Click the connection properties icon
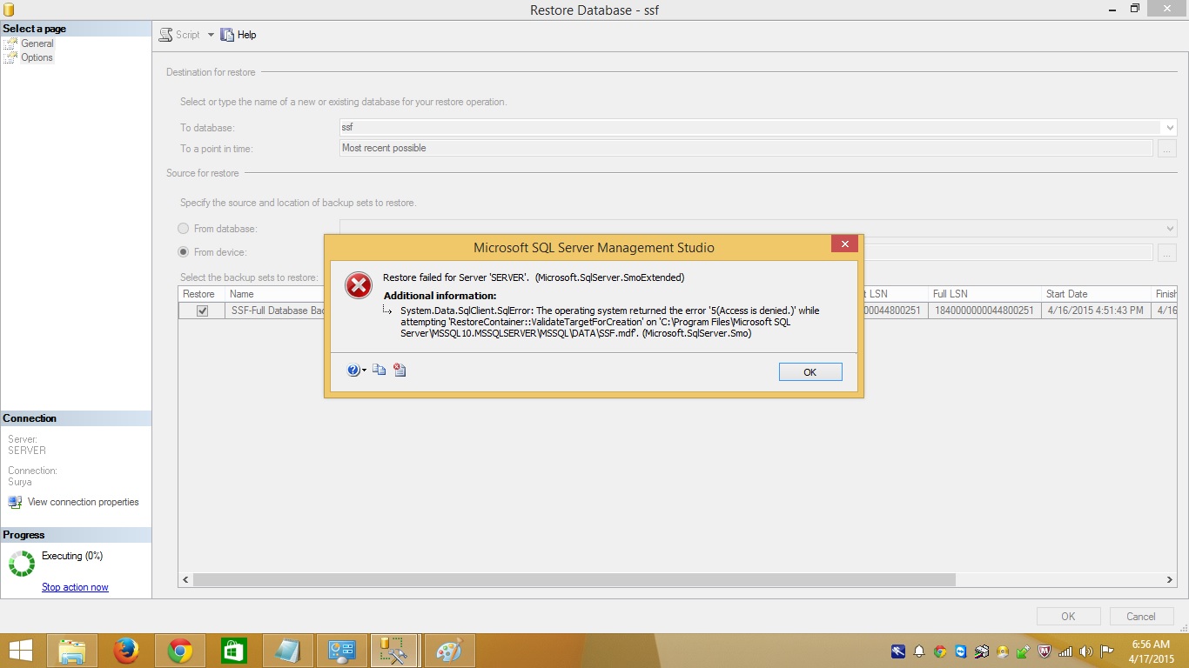Viewport: 1189px width, 668px height. [15, 502]
